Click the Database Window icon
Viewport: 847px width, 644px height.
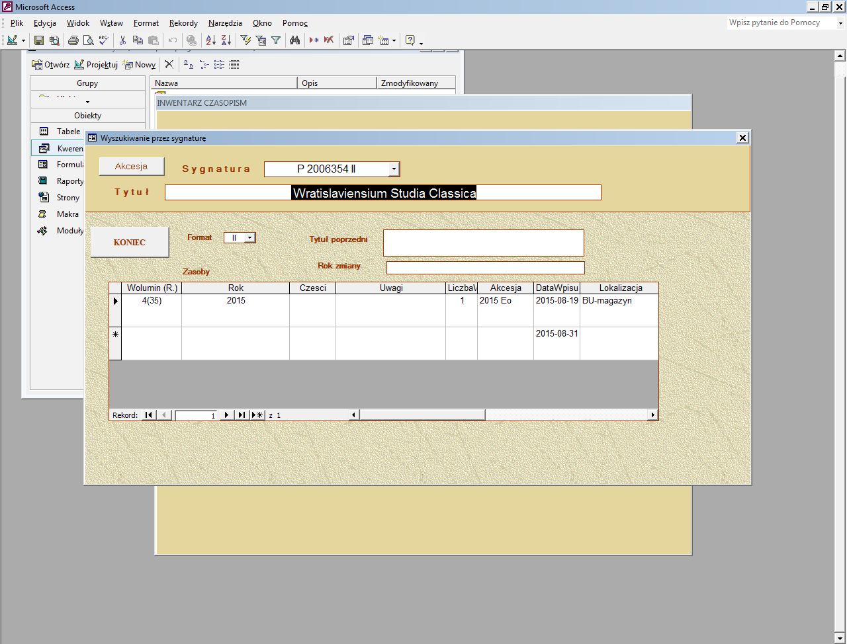click(368, 40)
